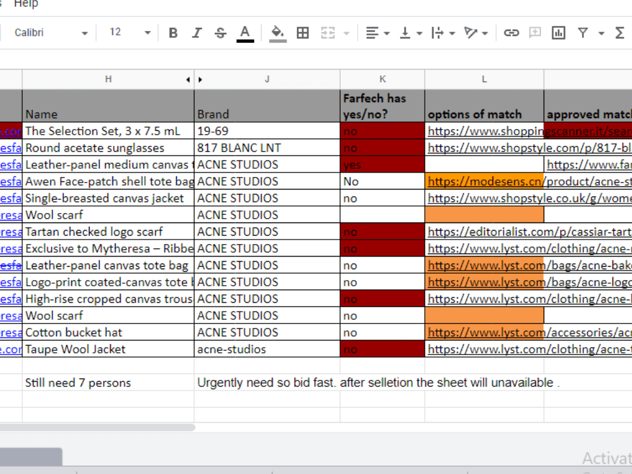Select 'Farfech has yes/no?' header cell
The image size is (632, 474).
[382, 106]
